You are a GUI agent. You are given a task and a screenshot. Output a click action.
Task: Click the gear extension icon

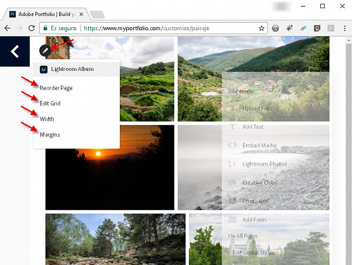coord(275,28)
